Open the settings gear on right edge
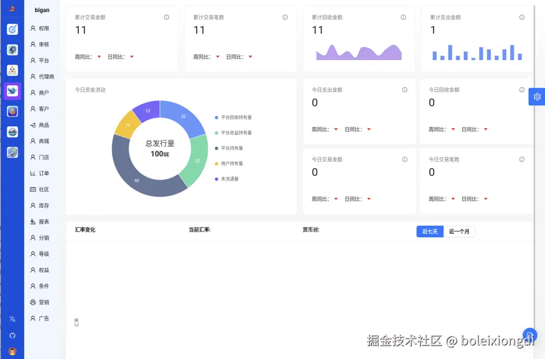The width and height of the screenshot is (545, 359). pos(537,97)
